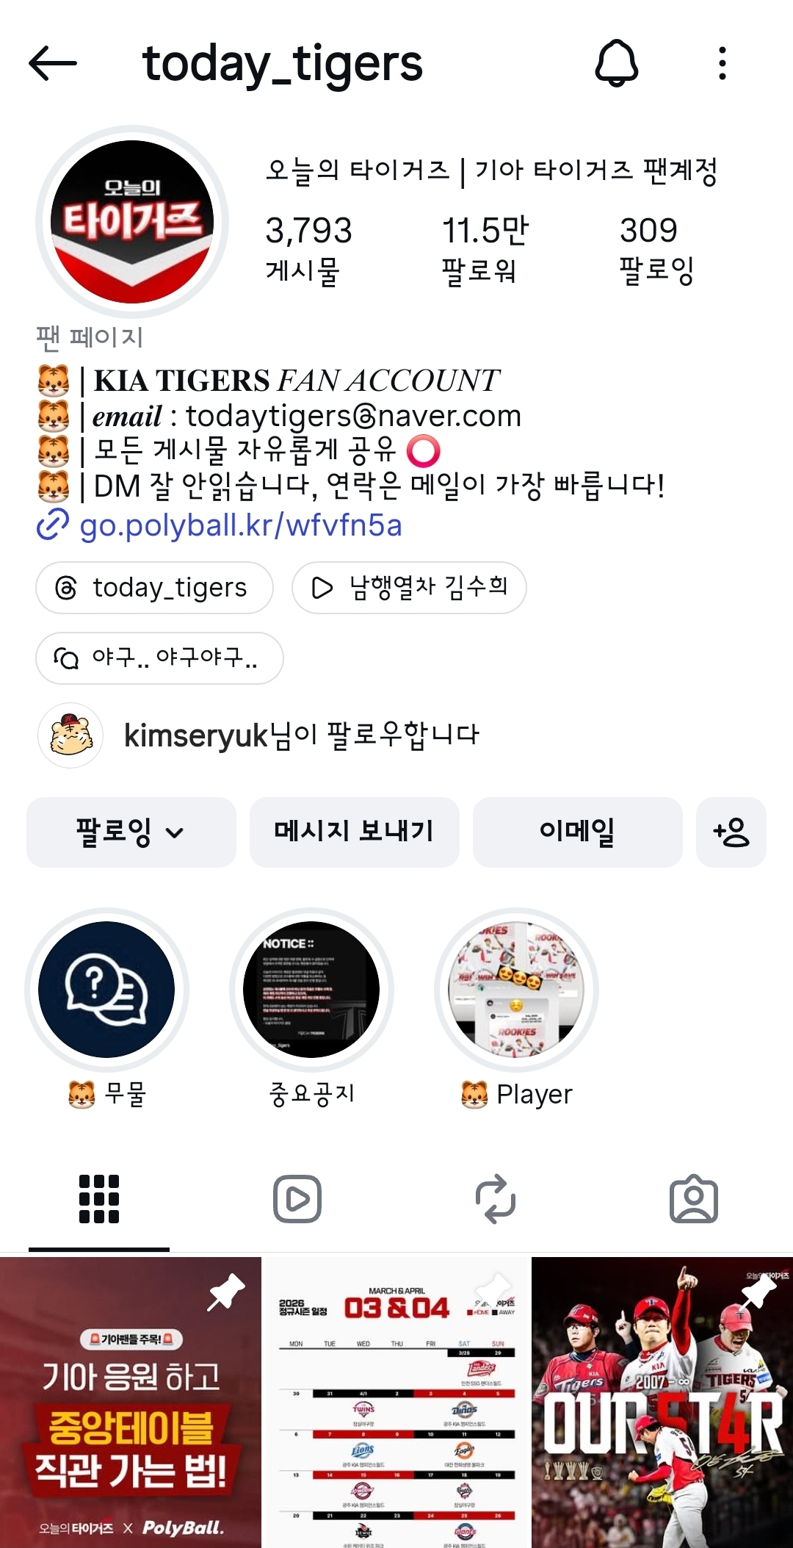View the 무물 story highlight
This screenshot has width=793, height=1548.
click(x=106, y=990)
